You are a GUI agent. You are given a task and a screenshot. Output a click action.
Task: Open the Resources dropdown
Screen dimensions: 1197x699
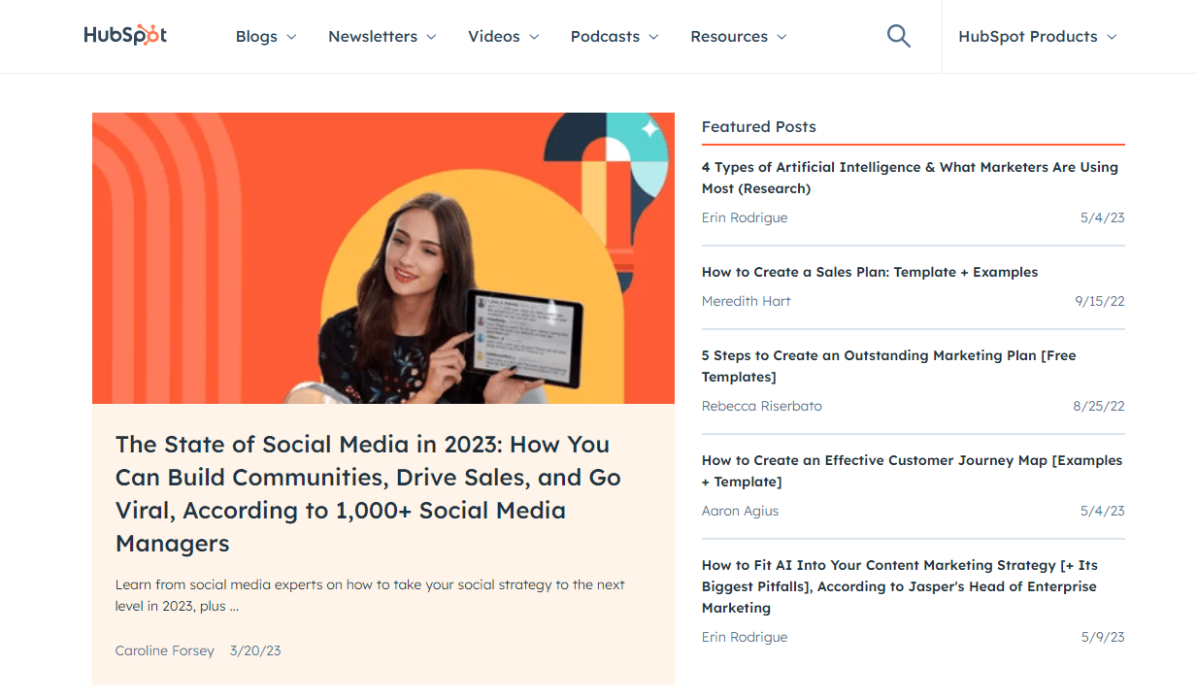(x=738, y=36)
